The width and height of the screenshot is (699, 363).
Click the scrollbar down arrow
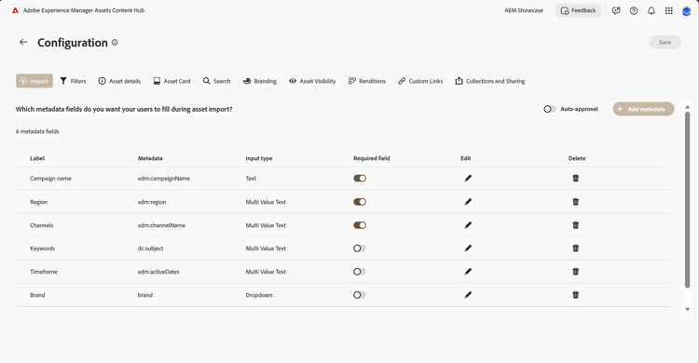click(687, 309)
